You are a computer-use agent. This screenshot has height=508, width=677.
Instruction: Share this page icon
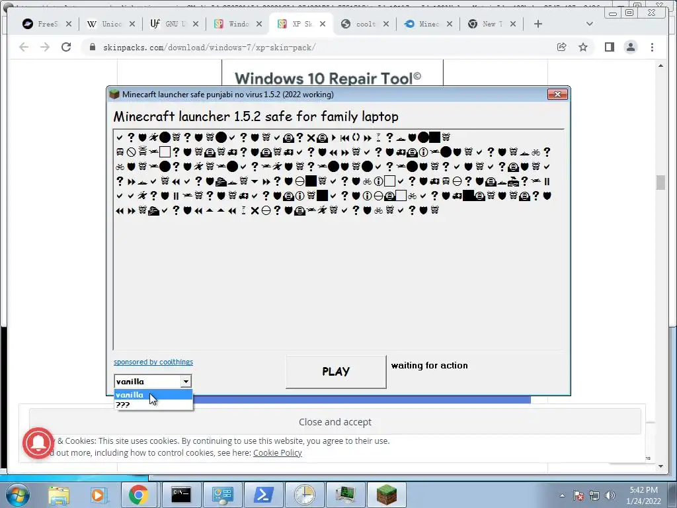562,47
